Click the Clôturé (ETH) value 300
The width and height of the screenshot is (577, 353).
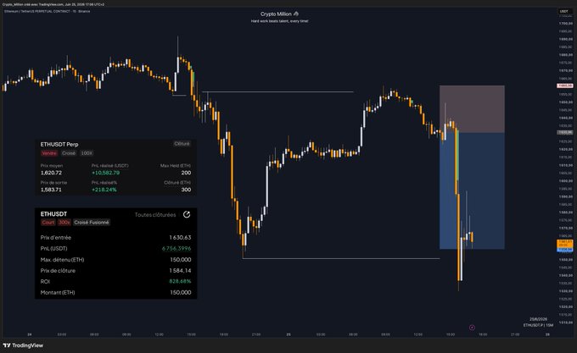click(x=186, y=190)
